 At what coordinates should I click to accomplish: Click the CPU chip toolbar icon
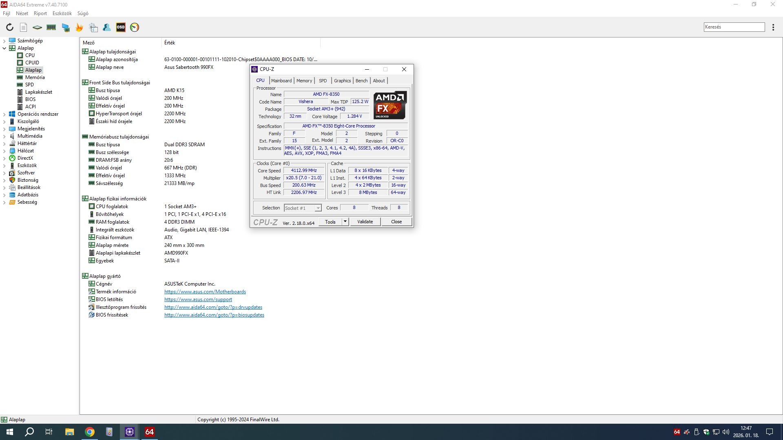click(37, 27)
